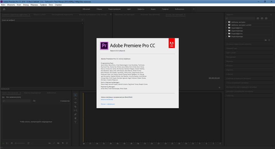Open the Юридич. информация link
Screen dimensions: 275x149
pos(108,104)
